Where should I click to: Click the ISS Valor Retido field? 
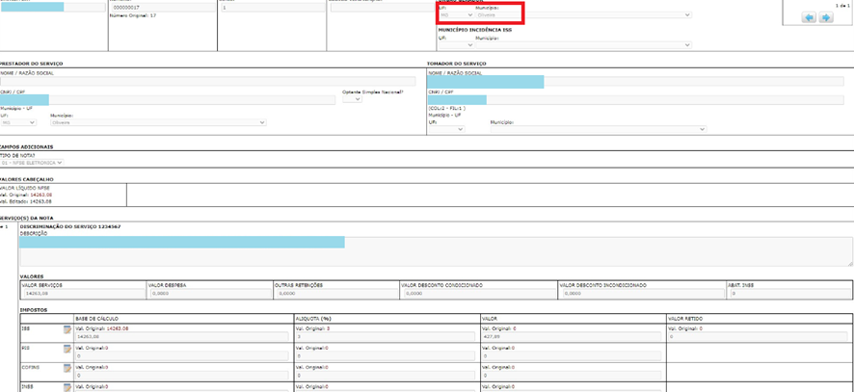coord(758,336)
